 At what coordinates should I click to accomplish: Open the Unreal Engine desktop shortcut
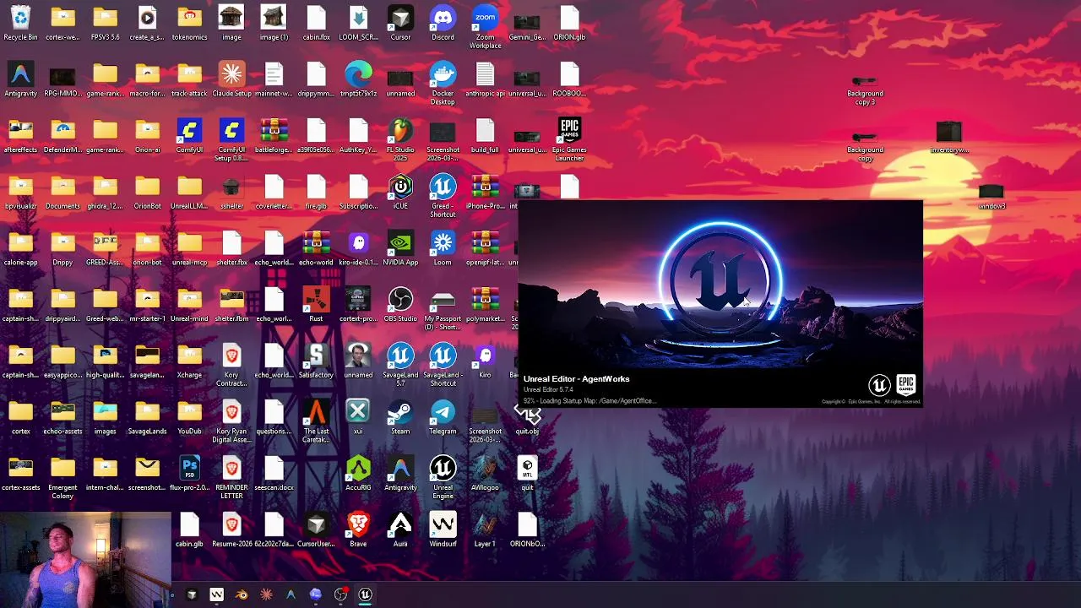[x=443, y=479]
